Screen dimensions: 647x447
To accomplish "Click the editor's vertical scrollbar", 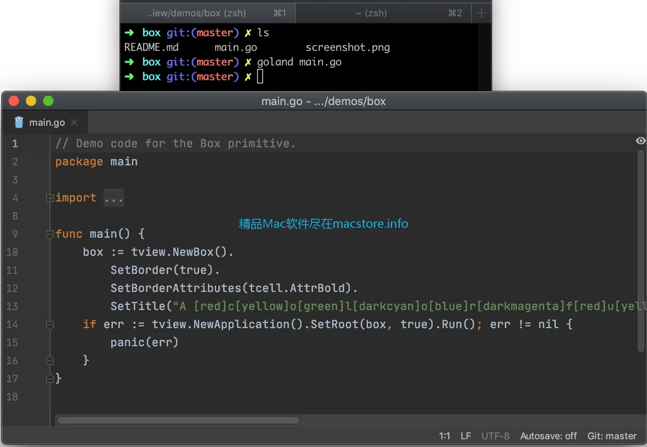I will 641,252.
